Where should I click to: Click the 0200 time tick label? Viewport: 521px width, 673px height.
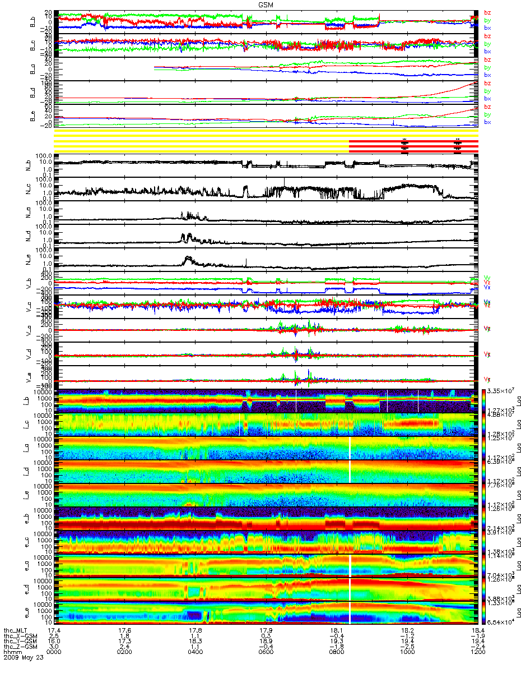(125, 652)
